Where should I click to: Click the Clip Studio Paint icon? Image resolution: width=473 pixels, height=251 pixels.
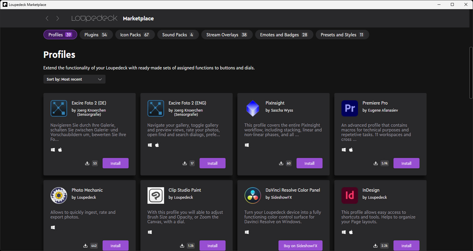(x=155, y=195)
